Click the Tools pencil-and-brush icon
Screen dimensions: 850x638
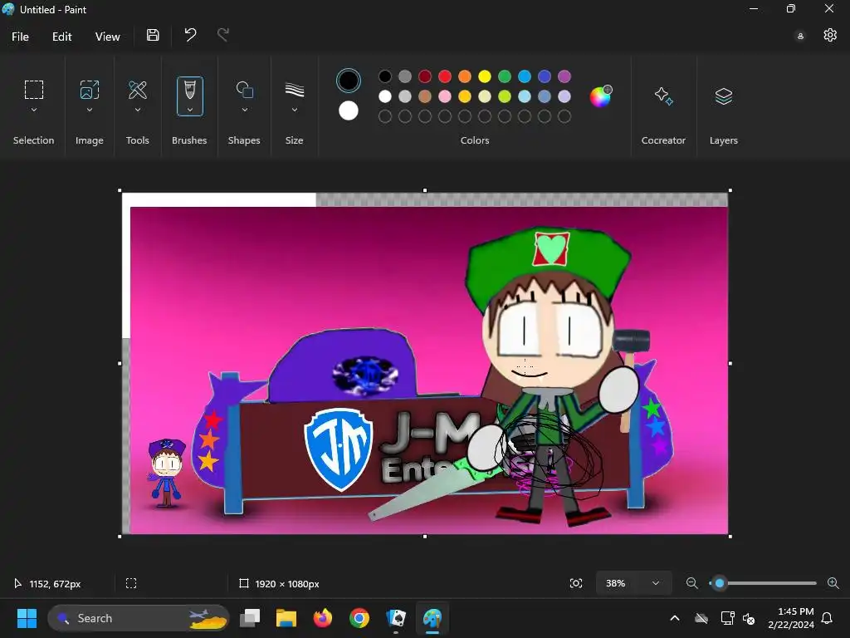point(137,90)
